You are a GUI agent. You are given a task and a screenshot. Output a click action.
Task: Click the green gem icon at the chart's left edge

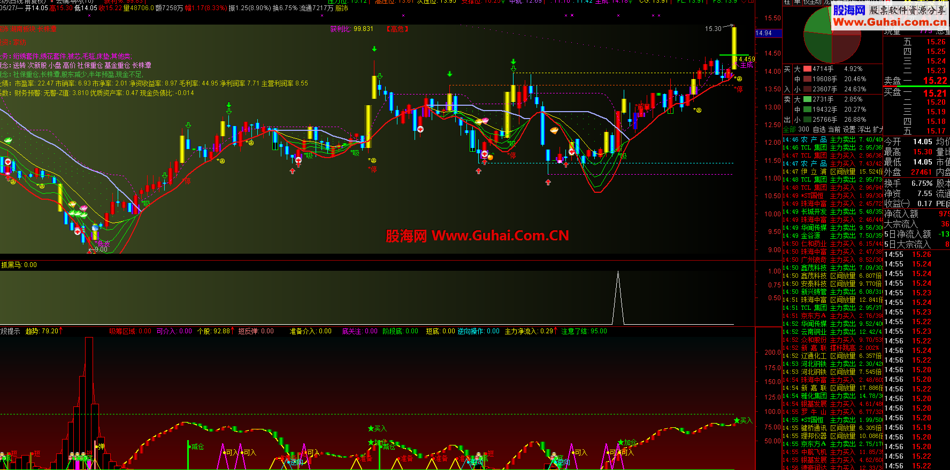pos(8,141)
